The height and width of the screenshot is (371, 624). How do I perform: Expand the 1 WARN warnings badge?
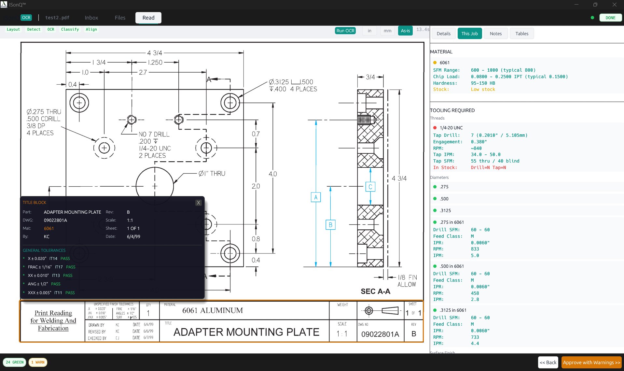(38, 362)
